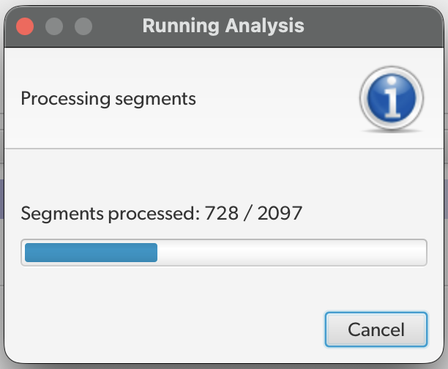This screenshot has width=448, height=369.
Task: Click the right end of the progress bar
Action: (422, 253)
